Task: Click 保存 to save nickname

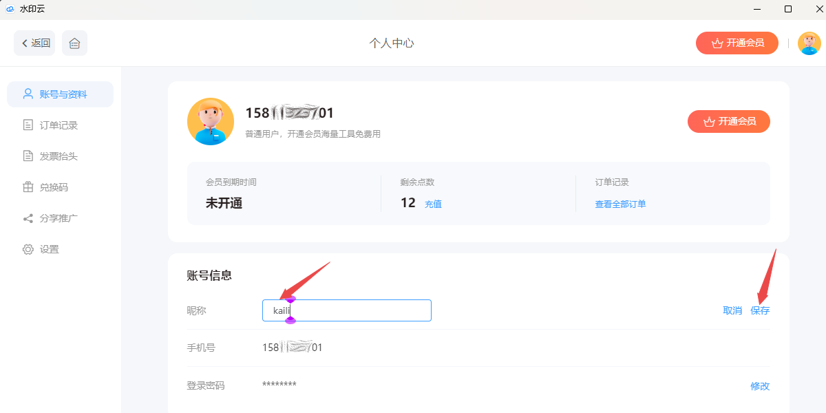Action: [760, 310]
